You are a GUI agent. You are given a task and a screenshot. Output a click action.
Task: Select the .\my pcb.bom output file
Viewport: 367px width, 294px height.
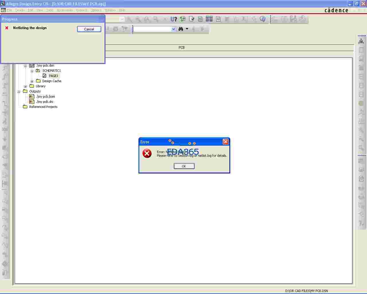click(x=46, y=96)
